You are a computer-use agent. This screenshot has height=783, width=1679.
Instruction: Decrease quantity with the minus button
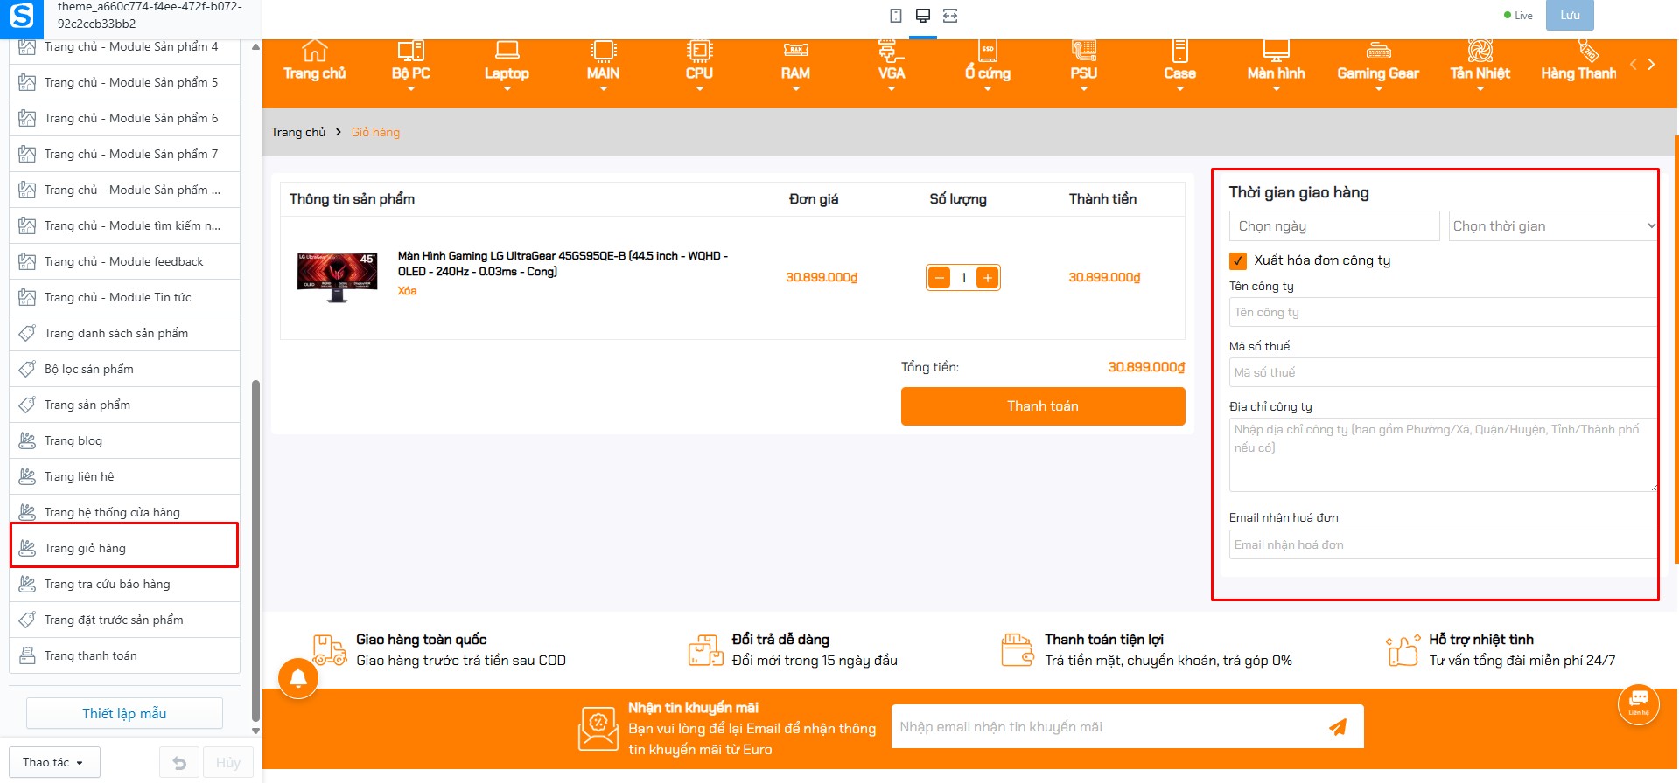939,278
